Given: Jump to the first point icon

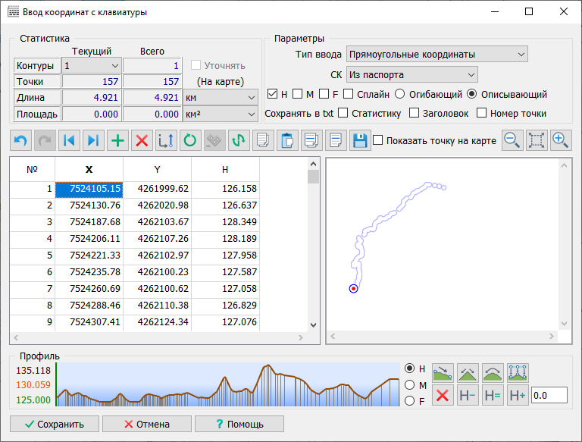Looking at the screenshot, I should [69, 140].
